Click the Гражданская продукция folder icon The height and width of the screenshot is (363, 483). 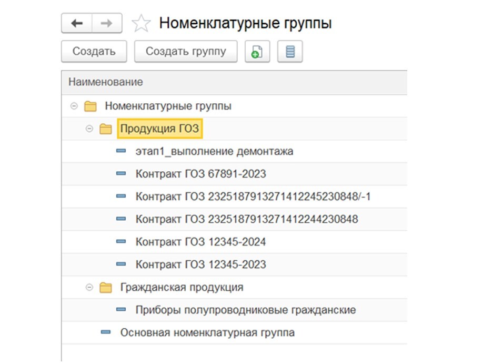[105, 288]
